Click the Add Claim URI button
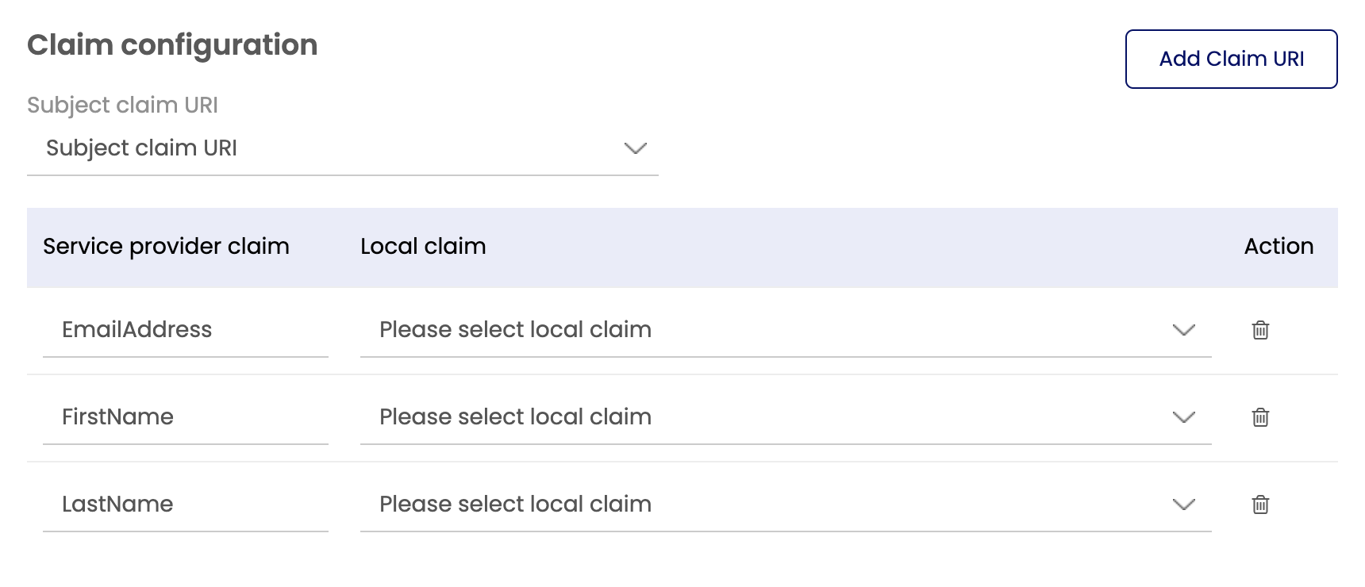 [1230, 59]
